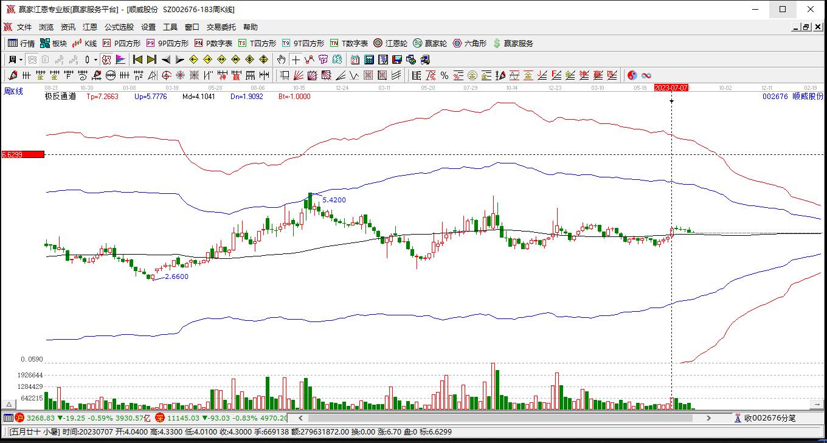
Task: Open the 工具 menu
Action: tap(170, 27)
